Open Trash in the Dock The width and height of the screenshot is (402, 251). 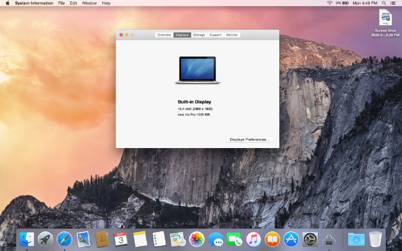(x=375, y=239)
